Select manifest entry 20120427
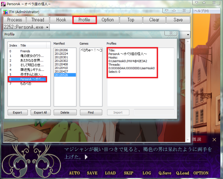Image resolution: width=223 pixels, height=179 pixels. point(61,71)
